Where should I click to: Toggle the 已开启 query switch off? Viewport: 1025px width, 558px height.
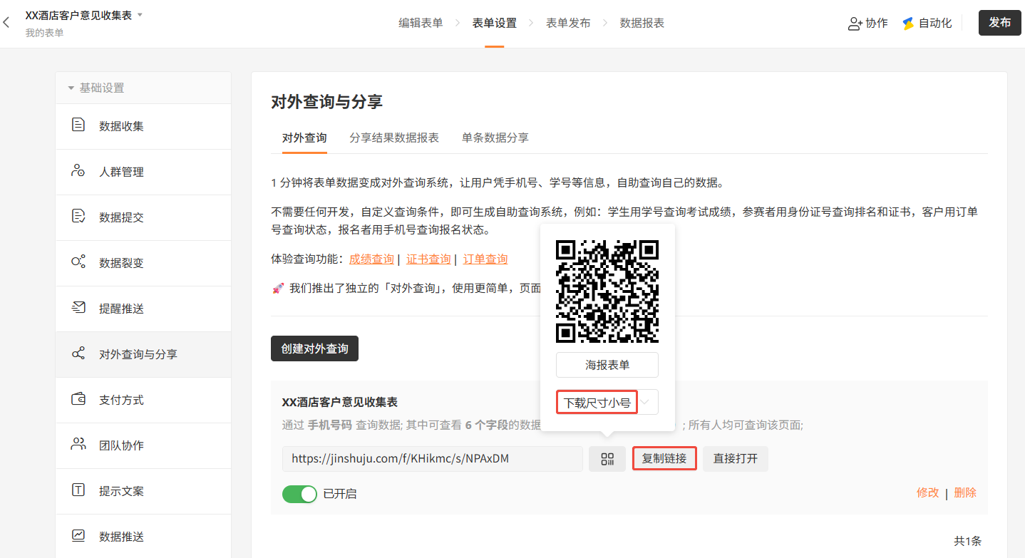point(299,494)
